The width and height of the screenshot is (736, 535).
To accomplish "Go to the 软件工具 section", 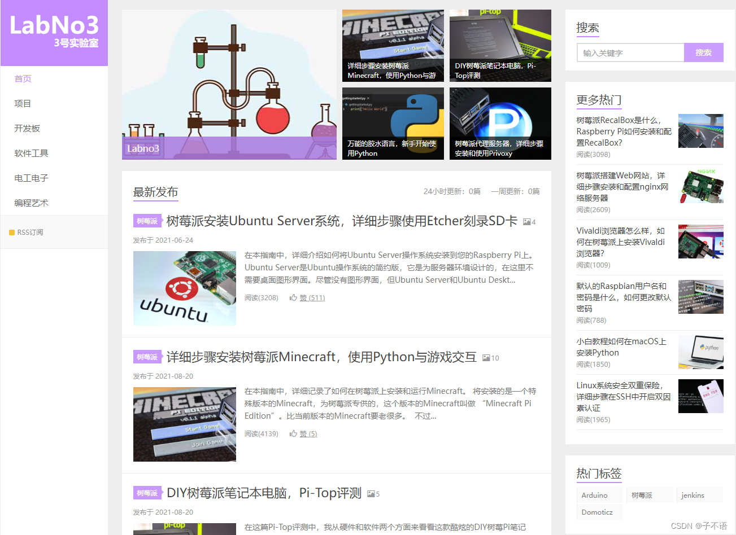I will pyautogui.click(x=31, y=153).
